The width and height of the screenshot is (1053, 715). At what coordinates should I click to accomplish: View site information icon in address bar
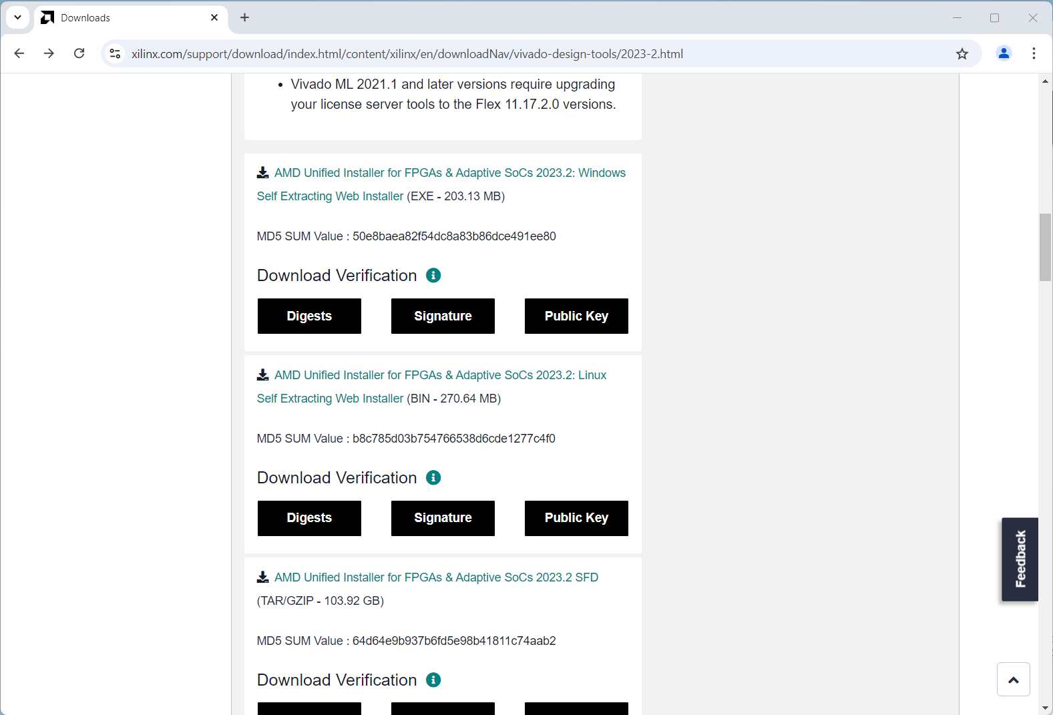tap(116, 54)
